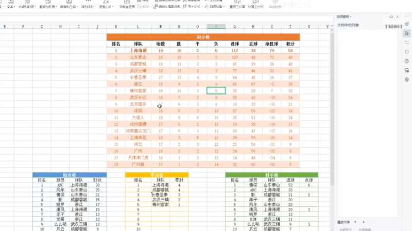The width and height of the screenshot is (412, 231).
Task: Open the 选择窗格 pane title dropdown
Action: pos(344,16)
